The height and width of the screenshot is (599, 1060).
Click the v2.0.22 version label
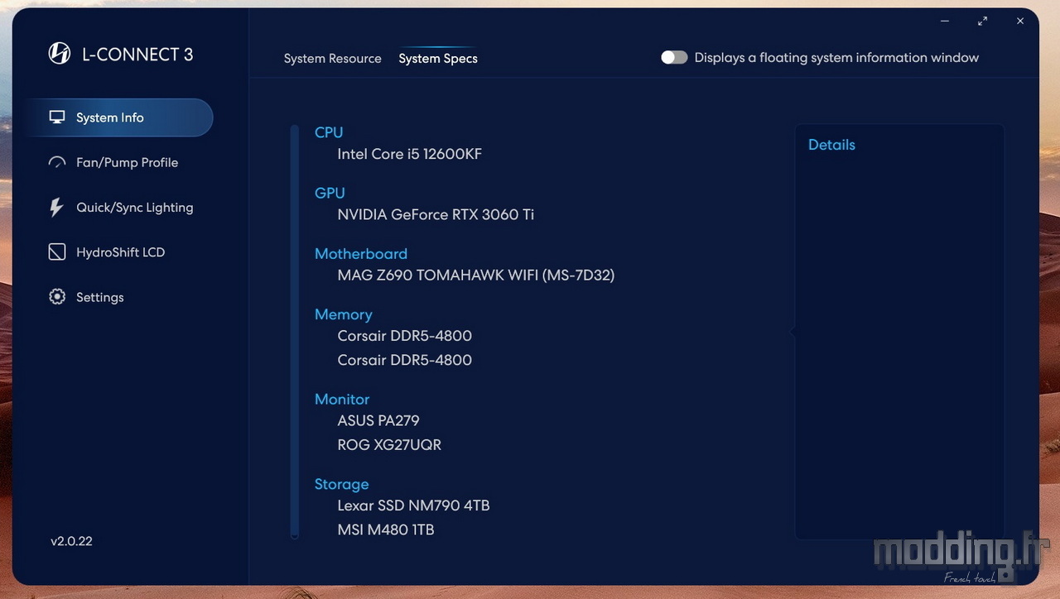(x=71, y=541)
